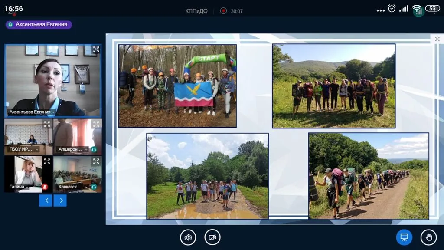
Task: Open the ГБОУ ИР participant dropdown arrow
Action: point(37,149)
